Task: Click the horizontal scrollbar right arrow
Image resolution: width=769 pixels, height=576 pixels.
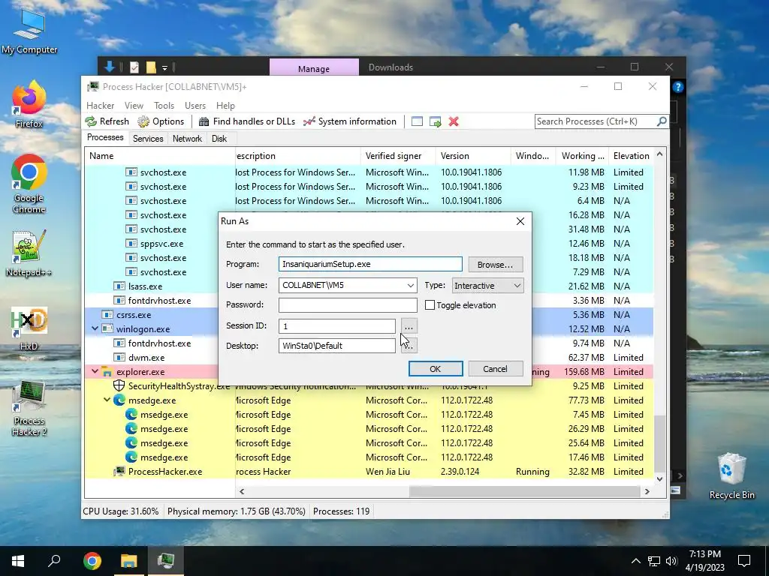Action: (x=647, y=491)
